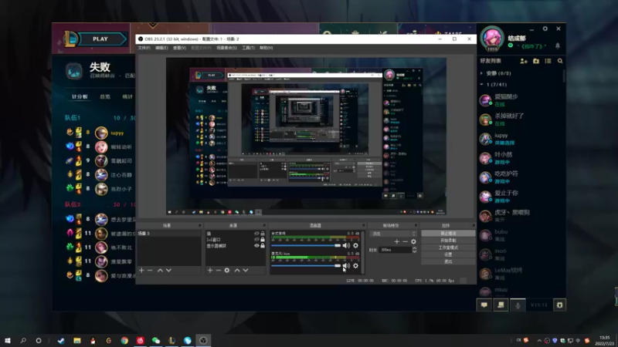Remove scene with minus icon in Scenes panel
Screen dimensions: 618x347
[150, 271]
